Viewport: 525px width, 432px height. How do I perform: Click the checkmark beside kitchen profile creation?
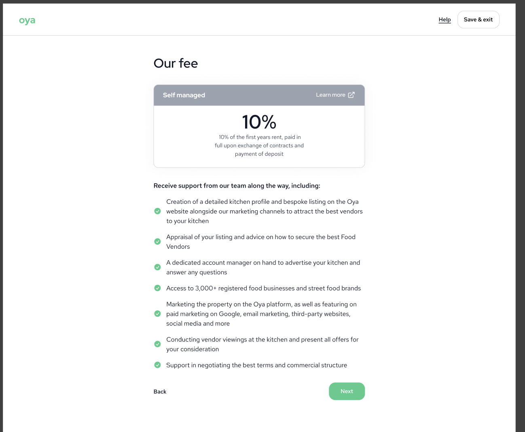tap(158, 211)
